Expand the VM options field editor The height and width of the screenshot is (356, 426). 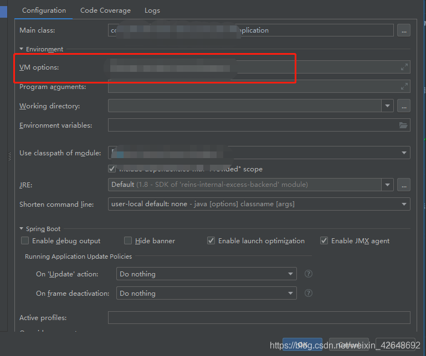(404, 67)
